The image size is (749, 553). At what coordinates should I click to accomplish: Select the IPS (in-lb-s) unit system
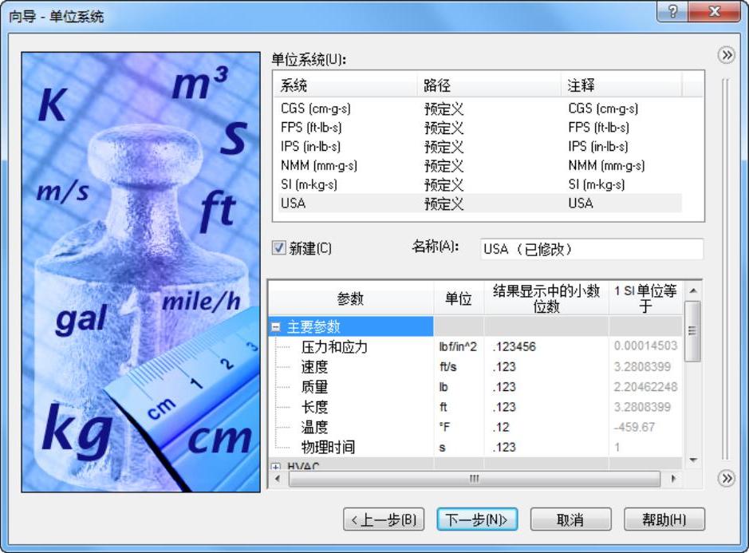(x=479, y=146)
